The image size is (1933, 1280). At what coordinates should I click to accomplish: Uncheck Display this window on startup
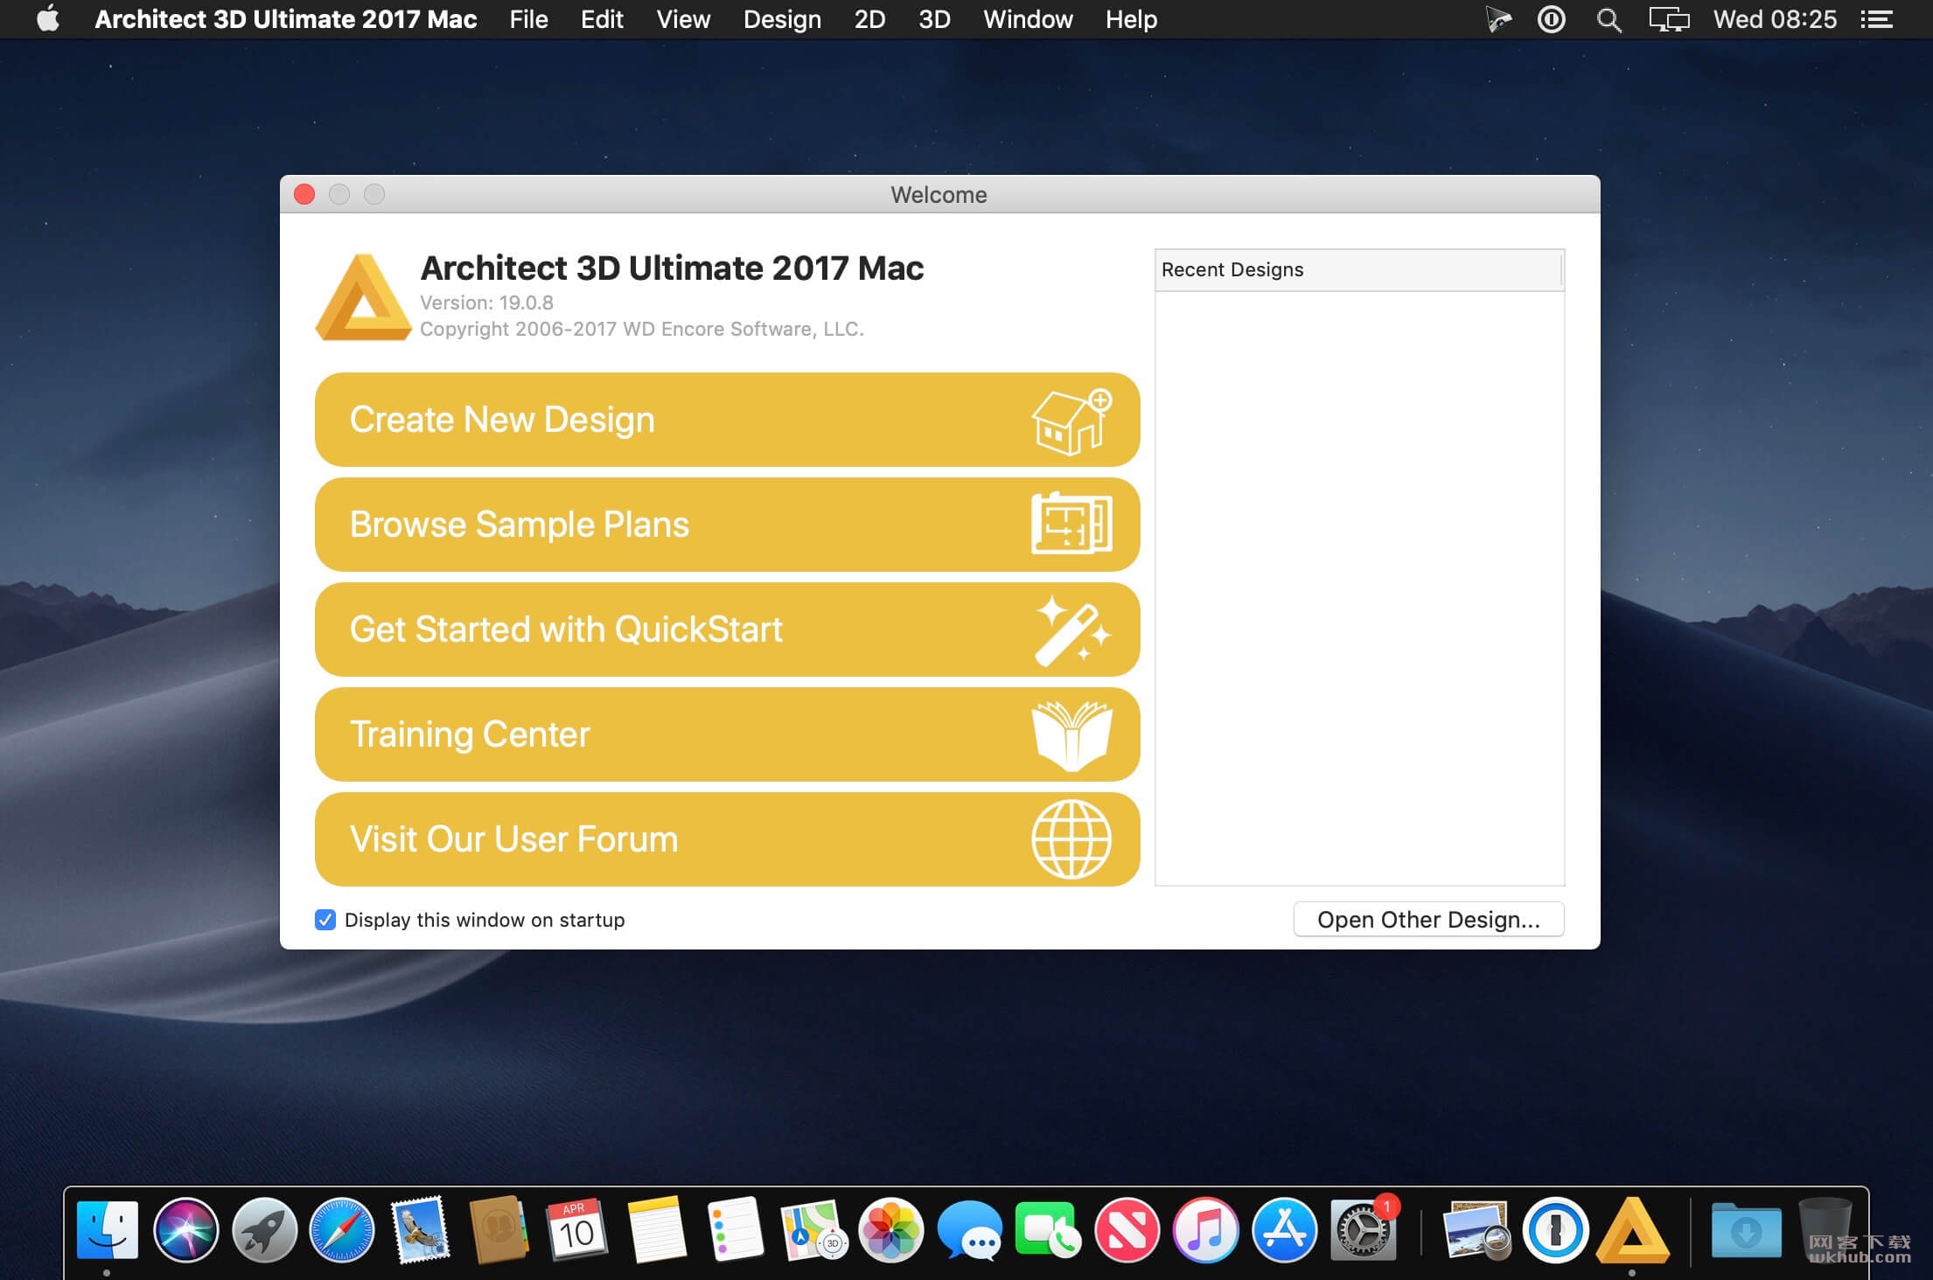click(325, 920)
